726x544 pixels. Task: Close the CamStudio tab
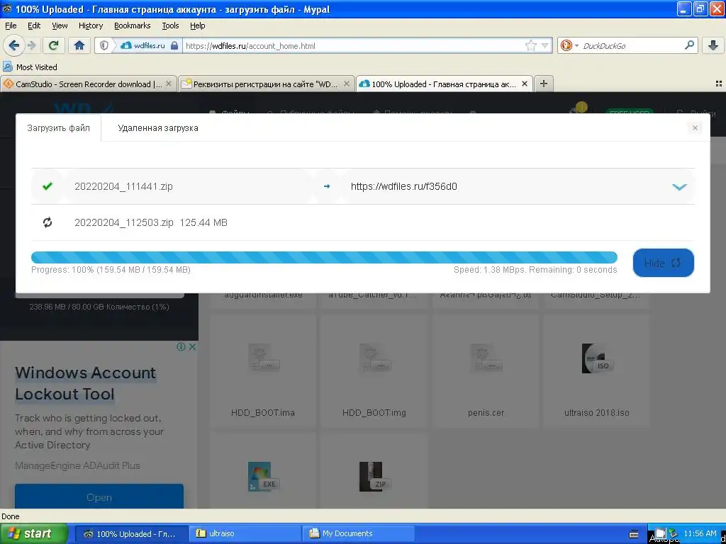(x=169, y=84)
